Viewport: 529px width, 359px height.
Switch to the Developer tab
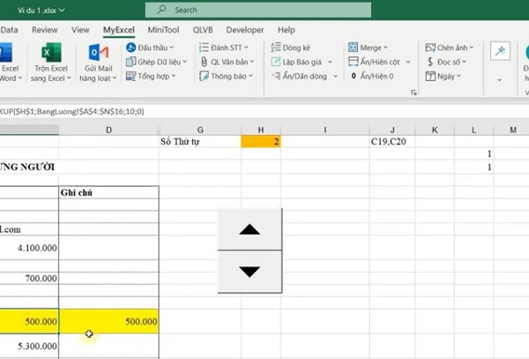pos(245,30)
